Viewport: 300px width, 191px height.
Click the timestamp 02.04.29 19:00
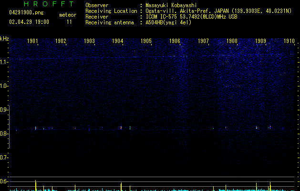[29, 22]
